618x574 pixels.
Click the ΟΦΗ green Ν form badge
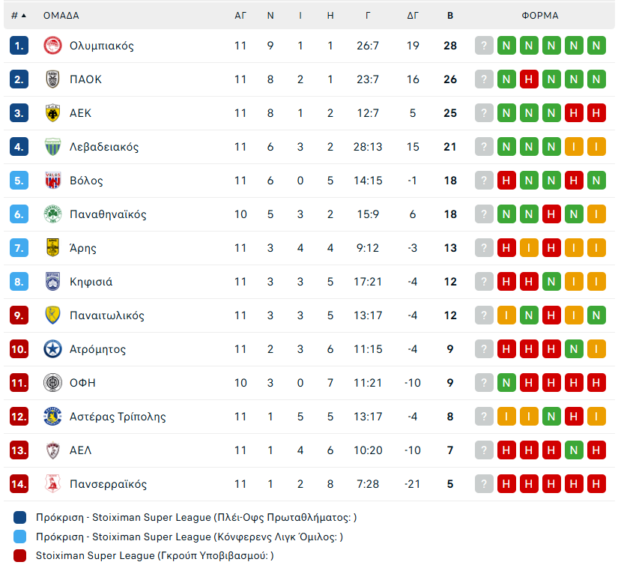[507, 383]
